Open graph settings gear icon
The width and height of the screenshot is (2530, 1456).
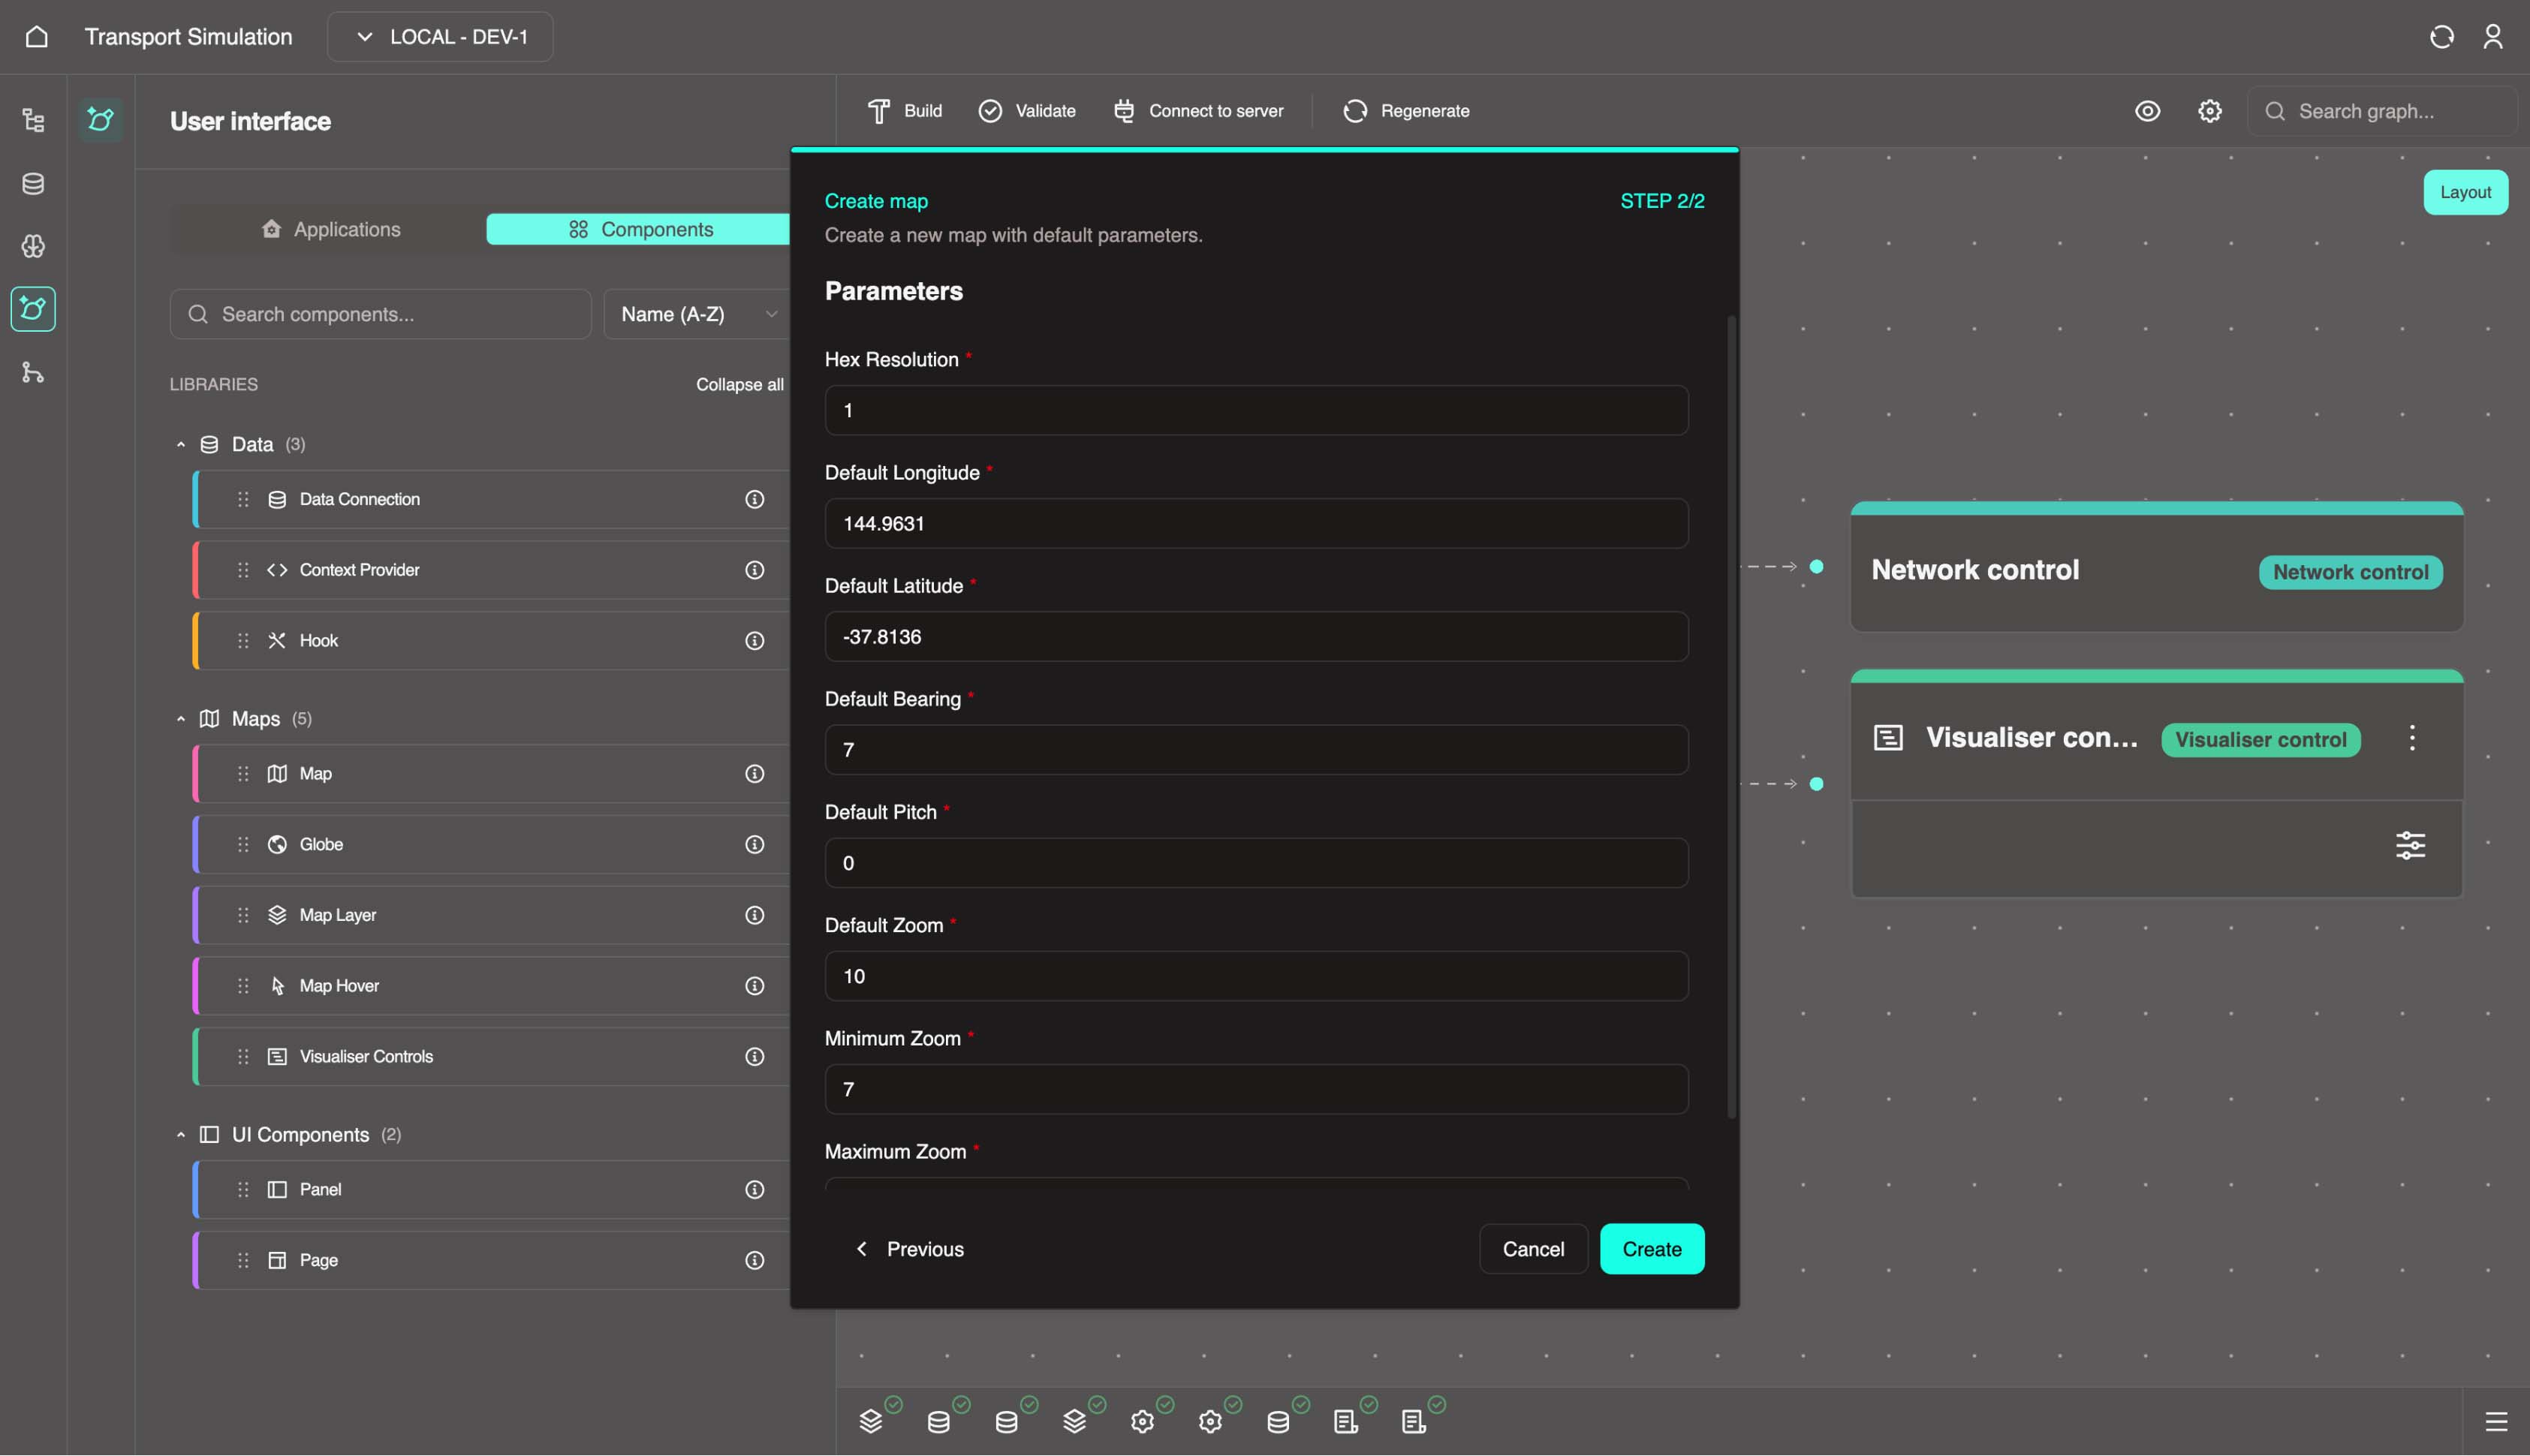point(2209,111)
